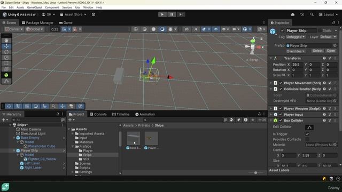Click the Pause button
Image resolution: width=342 pixels, height=192 pixels.
[x=172, y=14]
